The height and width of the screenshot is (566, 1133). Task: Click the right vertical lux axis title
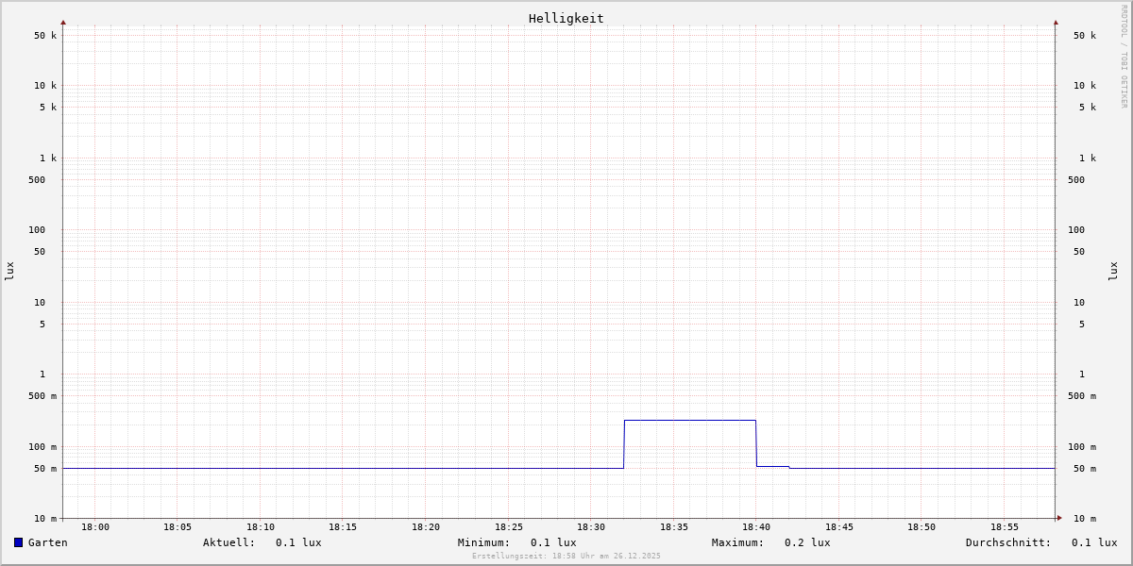(1113, 271)
